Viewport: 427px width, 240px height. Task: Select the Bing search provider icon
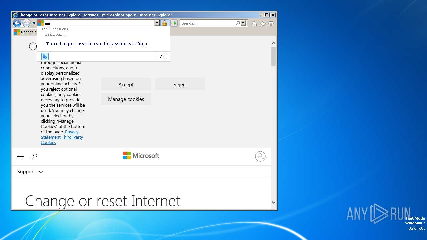point(45,57)
